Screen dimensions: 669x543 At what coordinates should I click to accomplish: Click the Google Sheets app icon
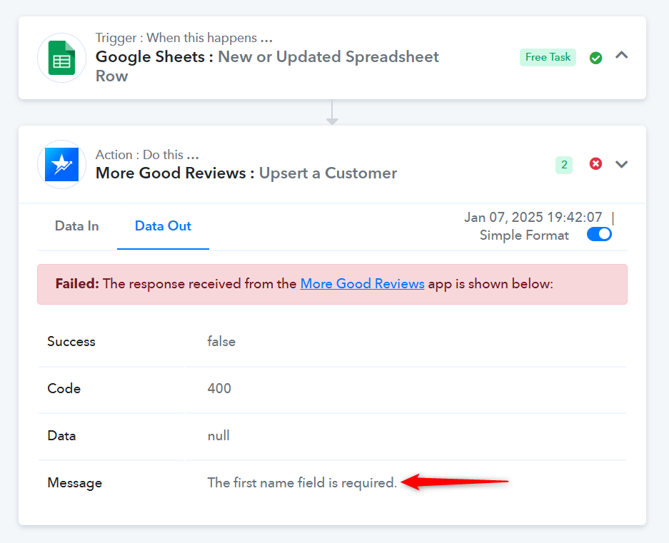click(x=62, y=58)
